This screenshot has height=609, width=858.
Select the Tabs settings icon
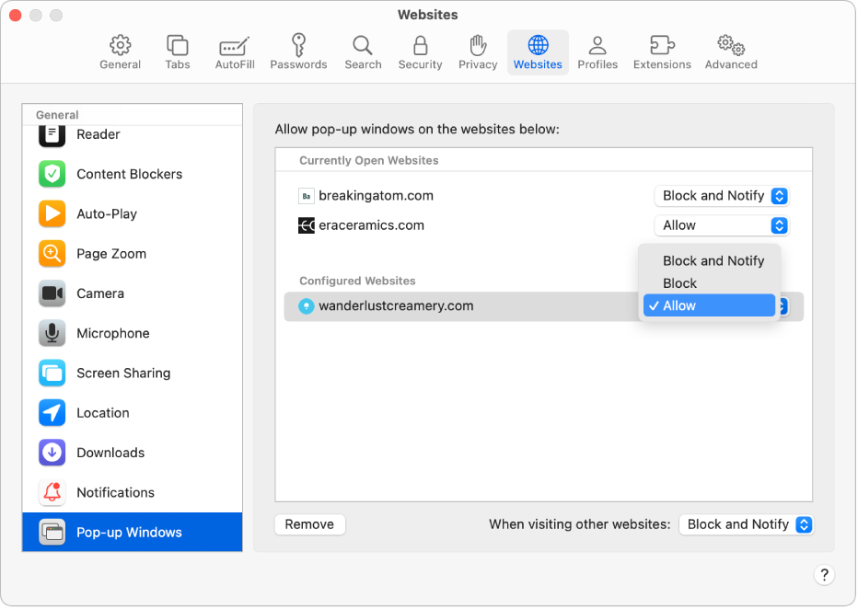click(x=177, y=52)
